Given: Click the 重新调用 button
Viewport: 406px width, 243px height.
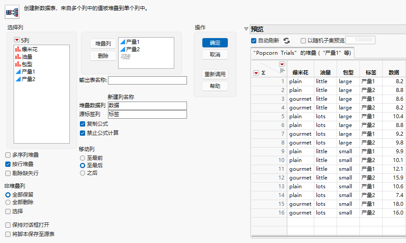Looking at the screenshot, I should (x=215, y=74).
